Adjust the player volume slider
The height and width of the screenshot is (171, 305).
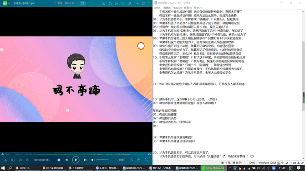pos(103,160)
